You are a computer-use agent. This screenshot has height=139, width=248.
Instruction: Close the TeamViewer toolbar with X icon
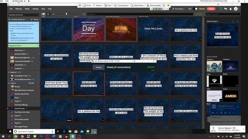(x=80, y=5)
